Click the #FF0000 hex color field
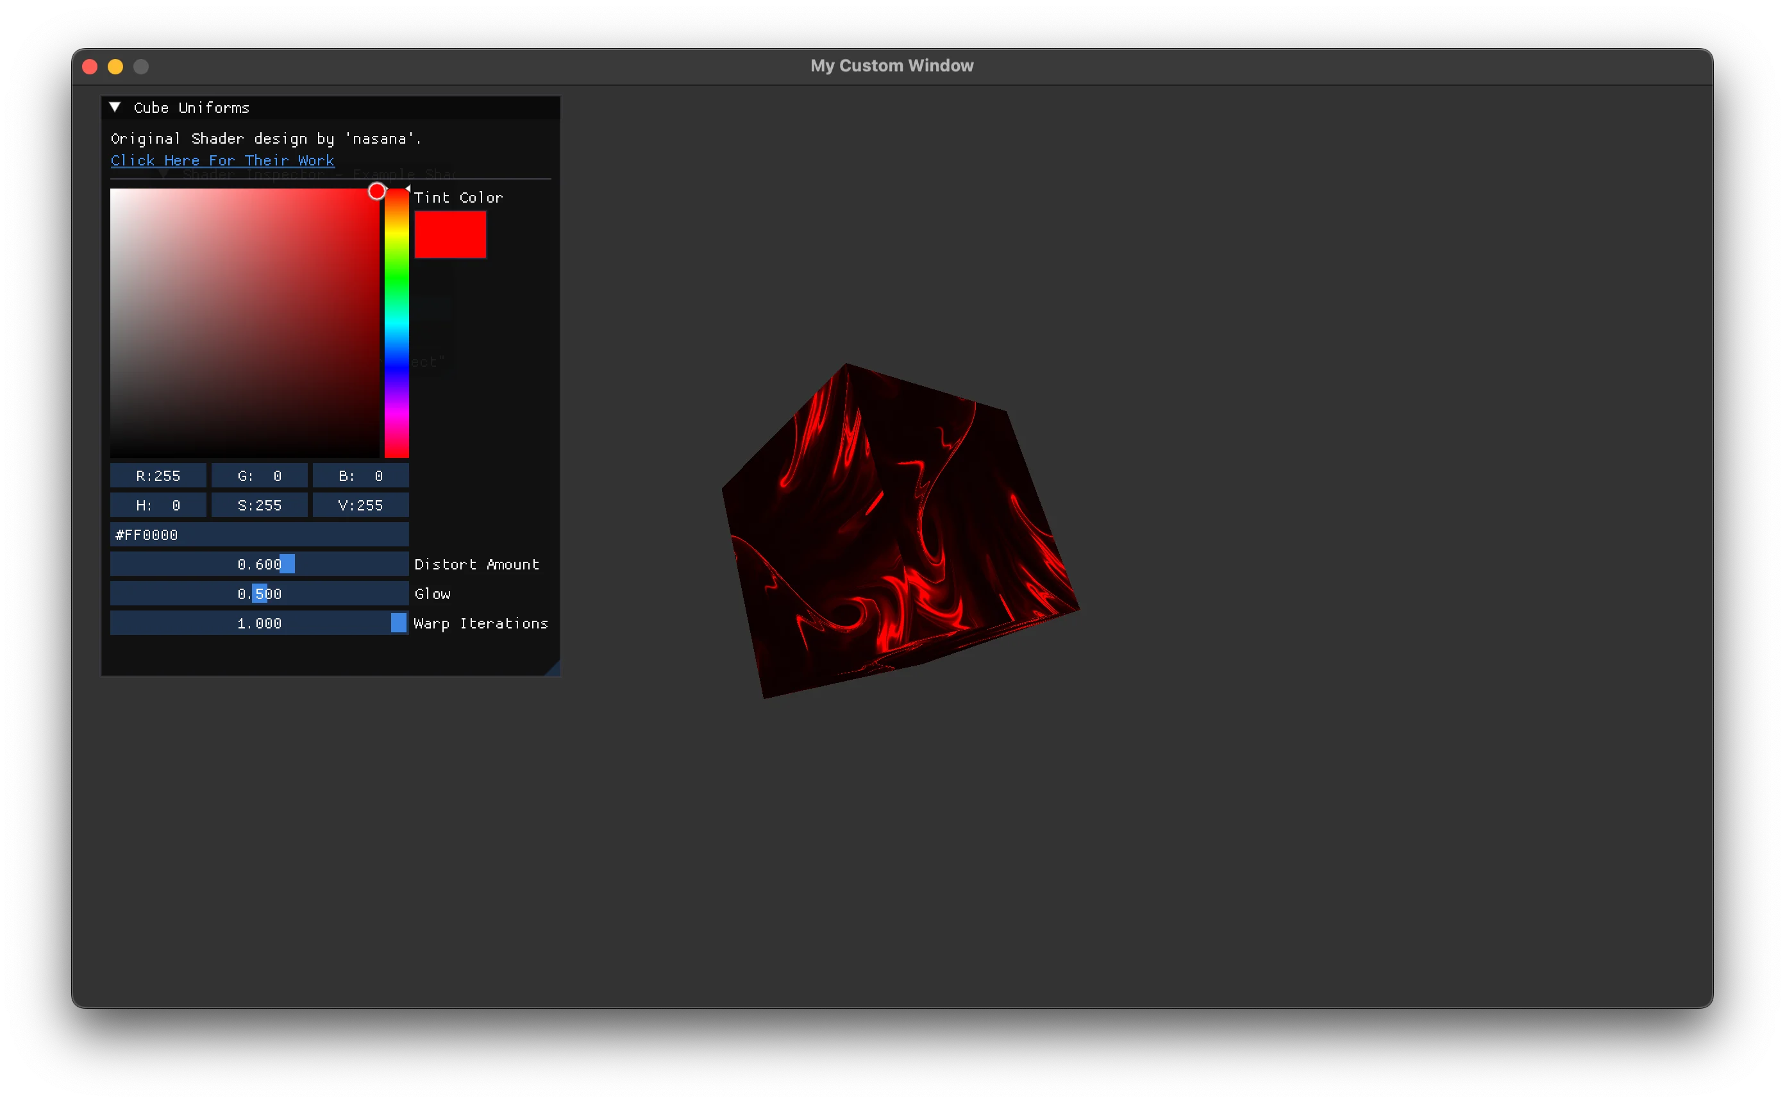Viewport: 1785px width, 1103px height. coord(260,535)
